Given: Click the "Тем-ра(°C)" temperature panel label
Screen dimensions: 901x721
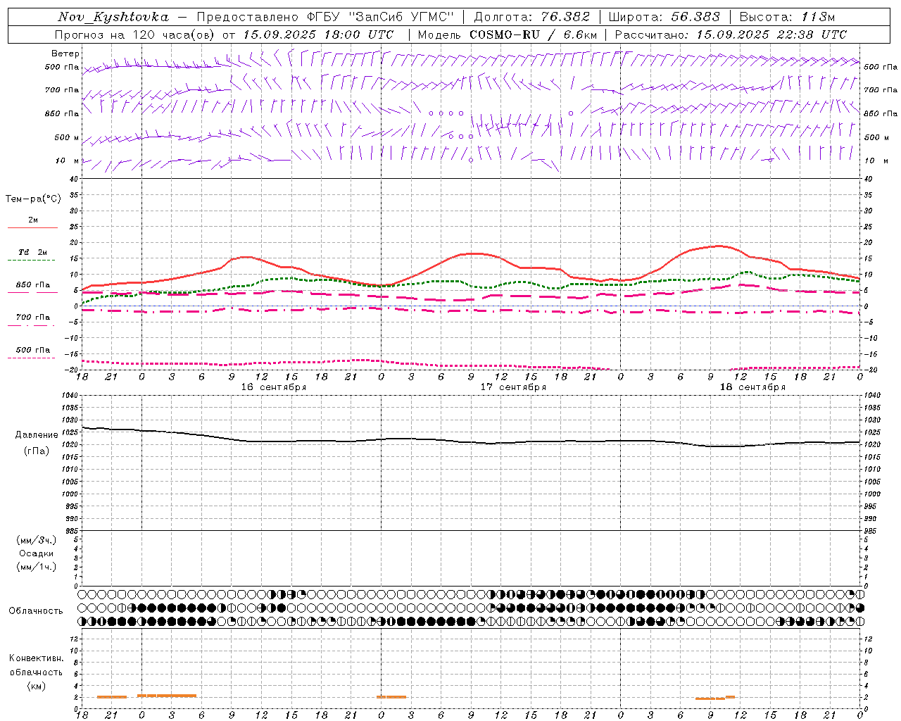Looking at the screenshot, I should tap(33, 199).
